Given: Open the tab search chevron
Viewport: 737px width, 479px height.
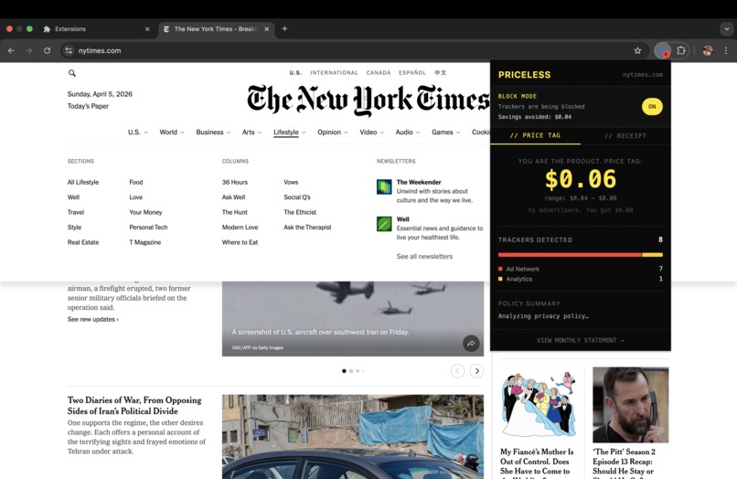Looking at the screenshot, I should [727, 28].
